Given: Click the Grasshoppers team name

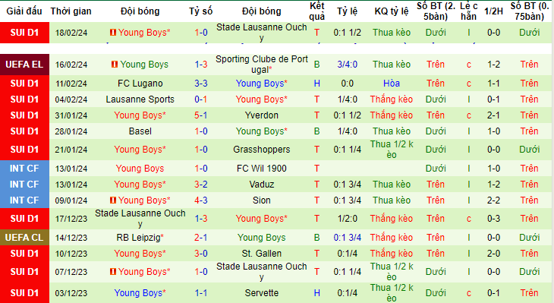Looking at the screenshot, I should coord(262,150).
